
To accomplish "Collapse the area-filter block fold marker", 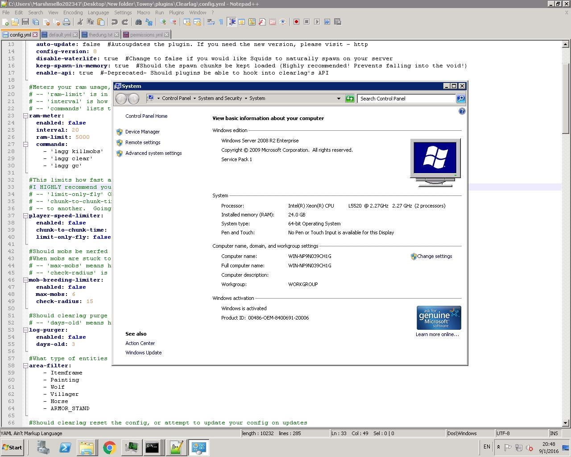I will point(25,366).
